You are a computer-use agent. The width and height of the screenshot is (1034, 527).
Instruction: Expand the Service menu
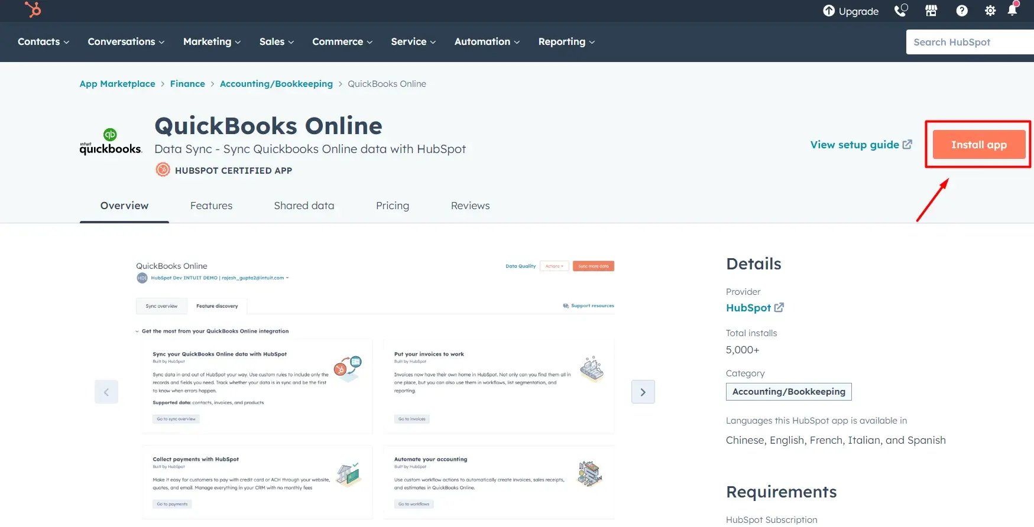[x=413, y=41]
